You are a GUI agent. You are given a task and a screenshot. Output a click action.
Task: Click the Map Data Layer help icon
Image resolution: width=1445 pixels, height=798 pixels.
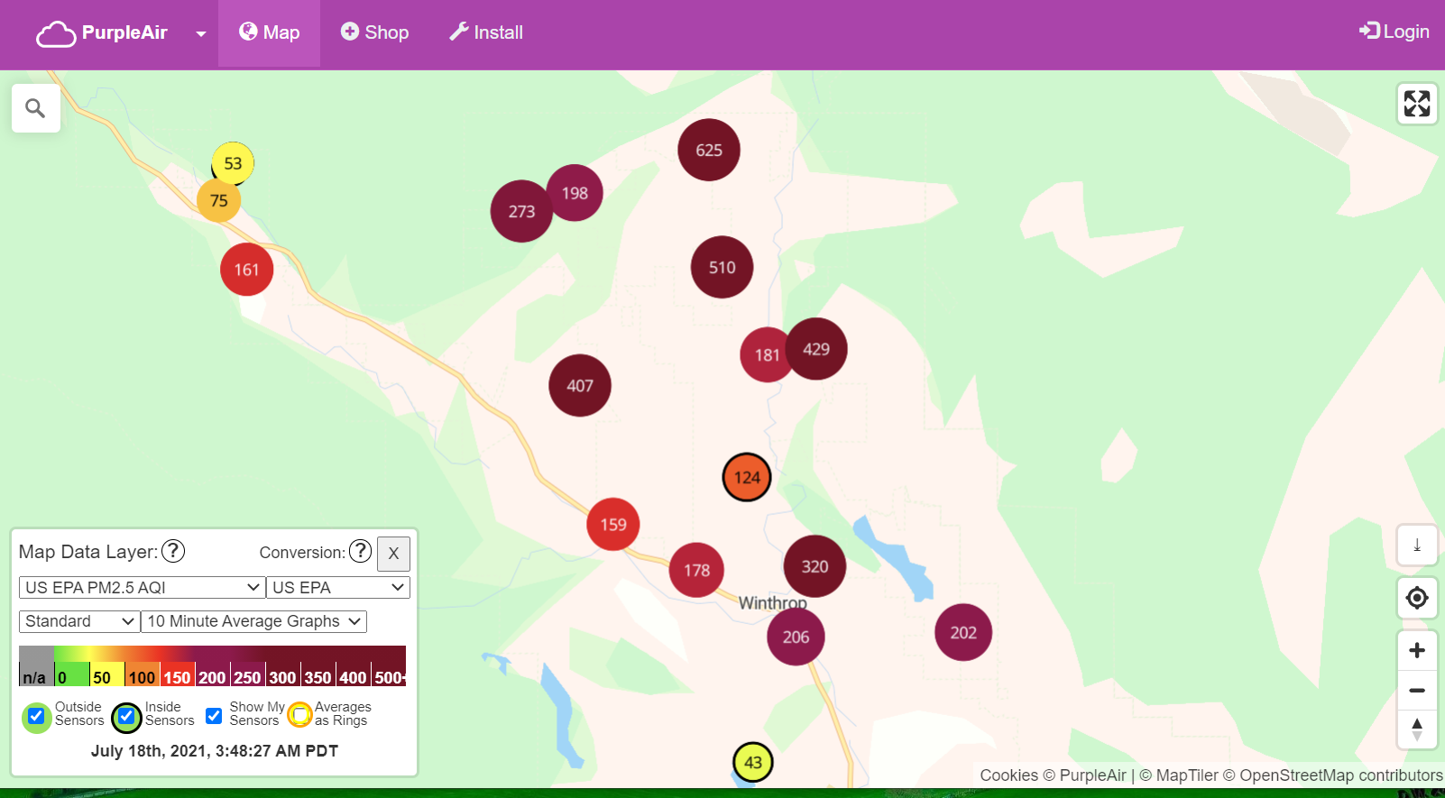coord(173,551)
